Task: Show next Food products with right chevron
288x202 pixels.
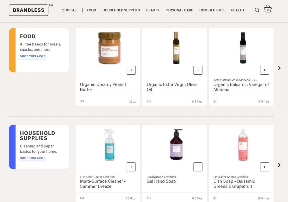Action: 279,68
